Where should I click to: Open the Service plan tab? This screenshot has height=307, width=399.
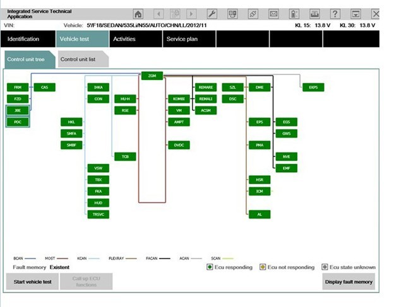pos(189,39)
